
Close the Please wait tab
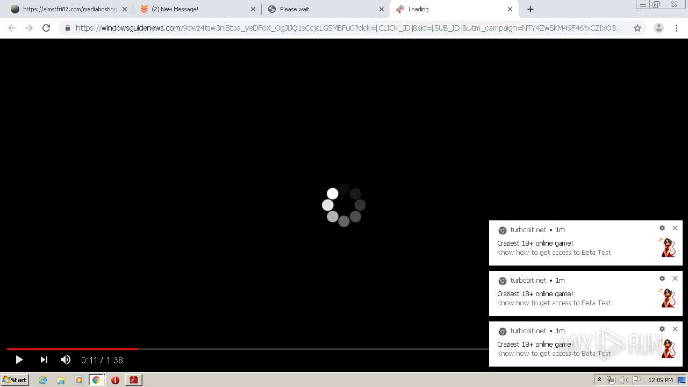382,9
